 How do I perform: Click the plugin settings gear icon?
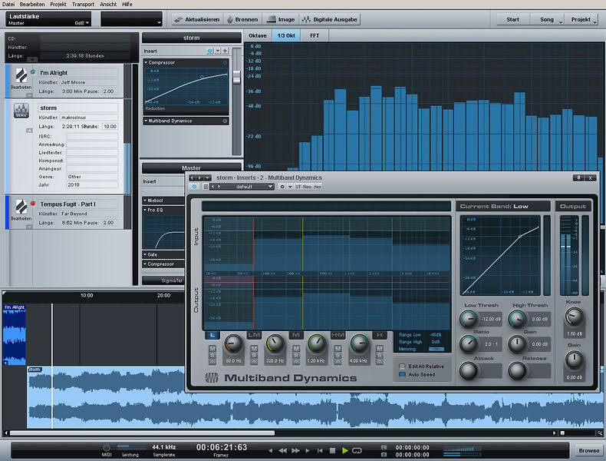coord(282,187)
